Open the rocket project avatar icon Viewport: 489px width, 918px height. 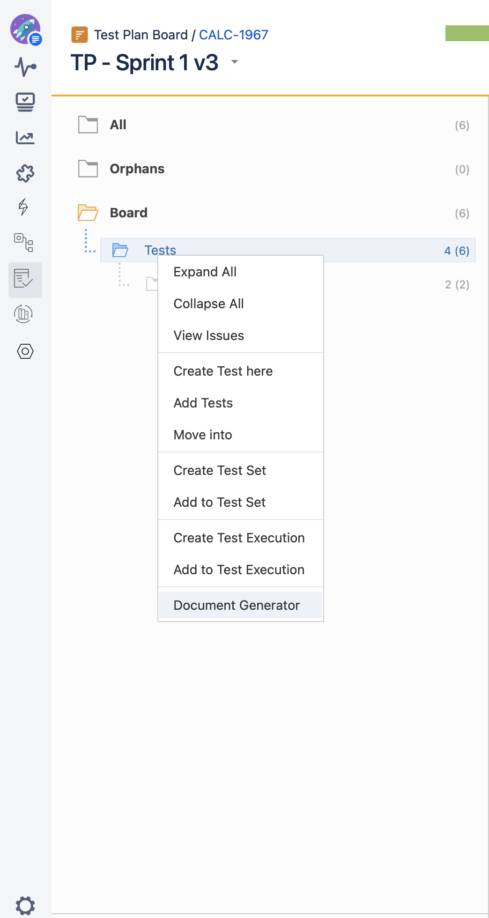[26, 30]
